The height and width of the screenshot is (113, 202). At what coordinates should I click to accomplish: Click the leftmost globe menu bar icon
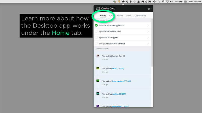click(115, 2)
